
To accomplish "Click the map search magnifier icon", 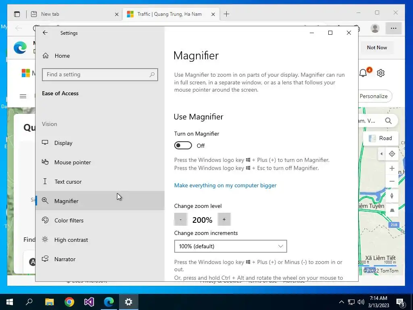I will pyautogui.click(x=388, y=121).
